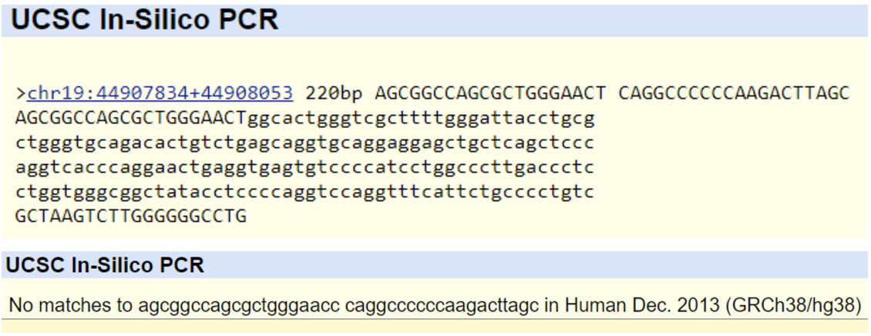The width and height of the screenshot is (871, 336).
Task: Open the chr19:44907834+44908053 genome link
Action: [160, 94]
